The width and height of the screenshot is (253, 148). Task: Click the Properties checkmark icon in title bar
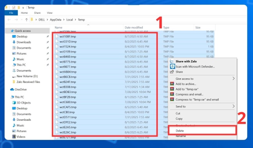click(x=14, y=7)
